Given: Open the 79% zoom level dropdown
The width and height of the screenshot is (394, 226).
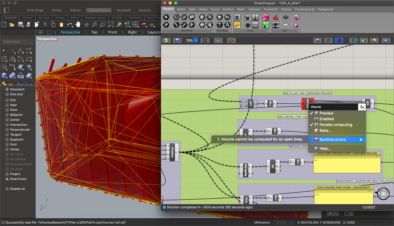Looking at the screenshot, I should (195, 40).
